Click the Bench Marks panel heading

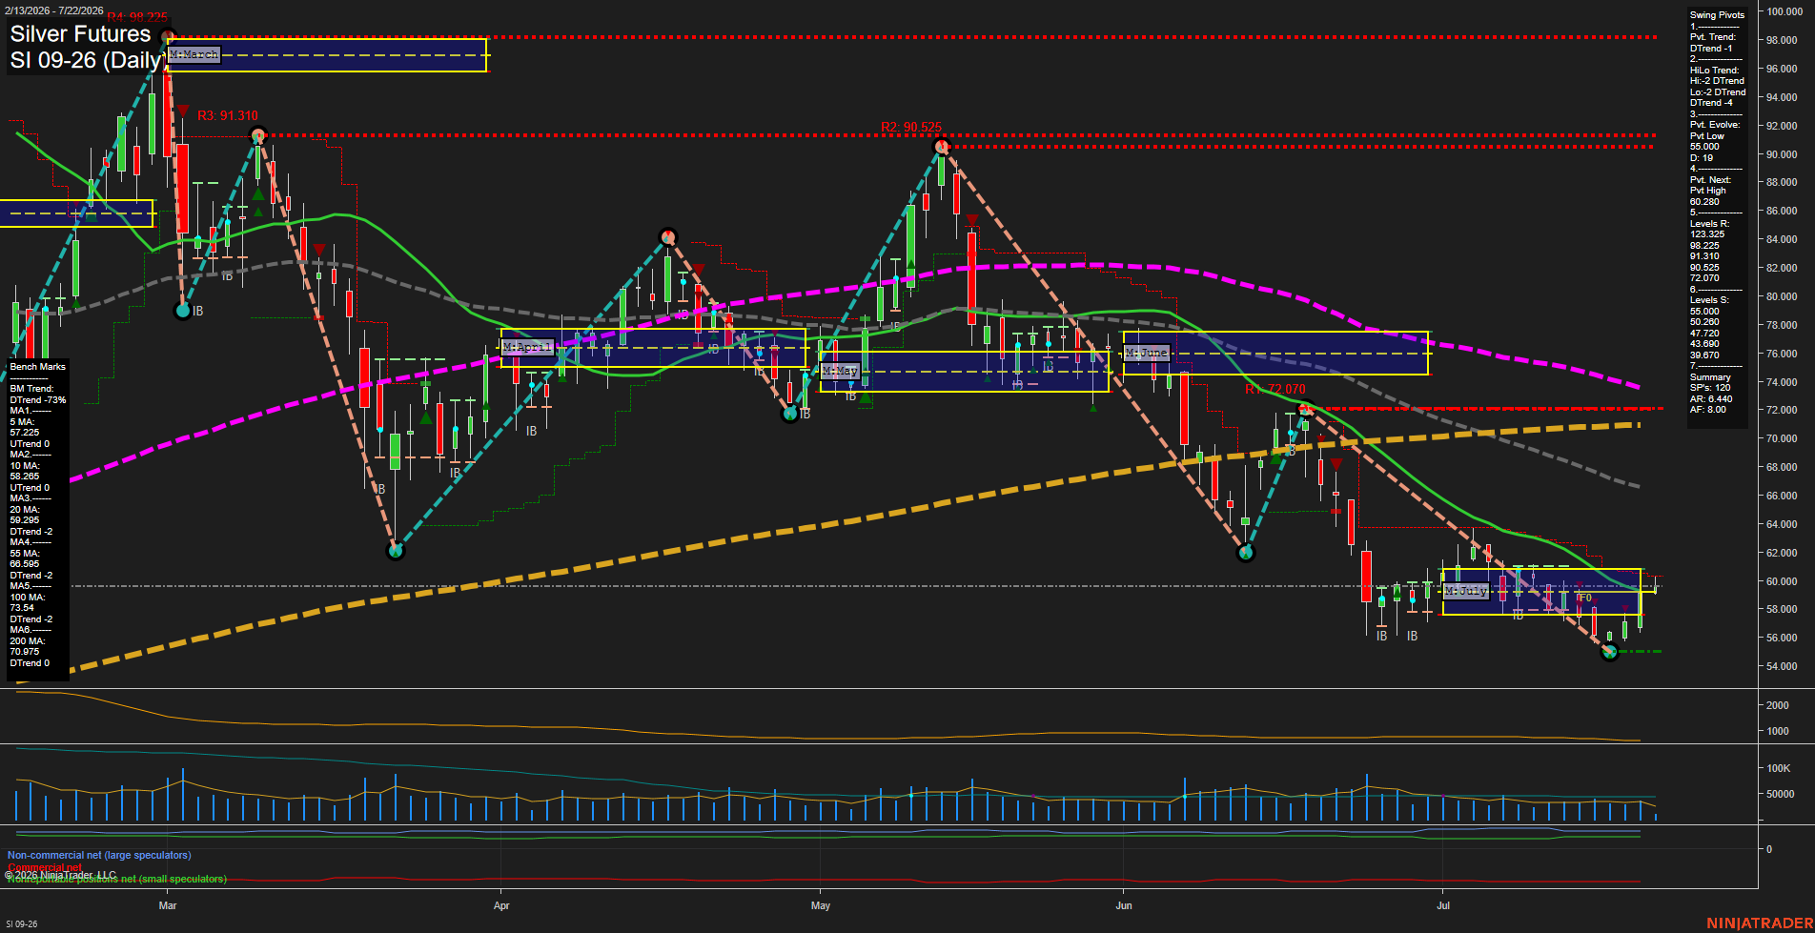pyautogui.click(x=38, y=367)
